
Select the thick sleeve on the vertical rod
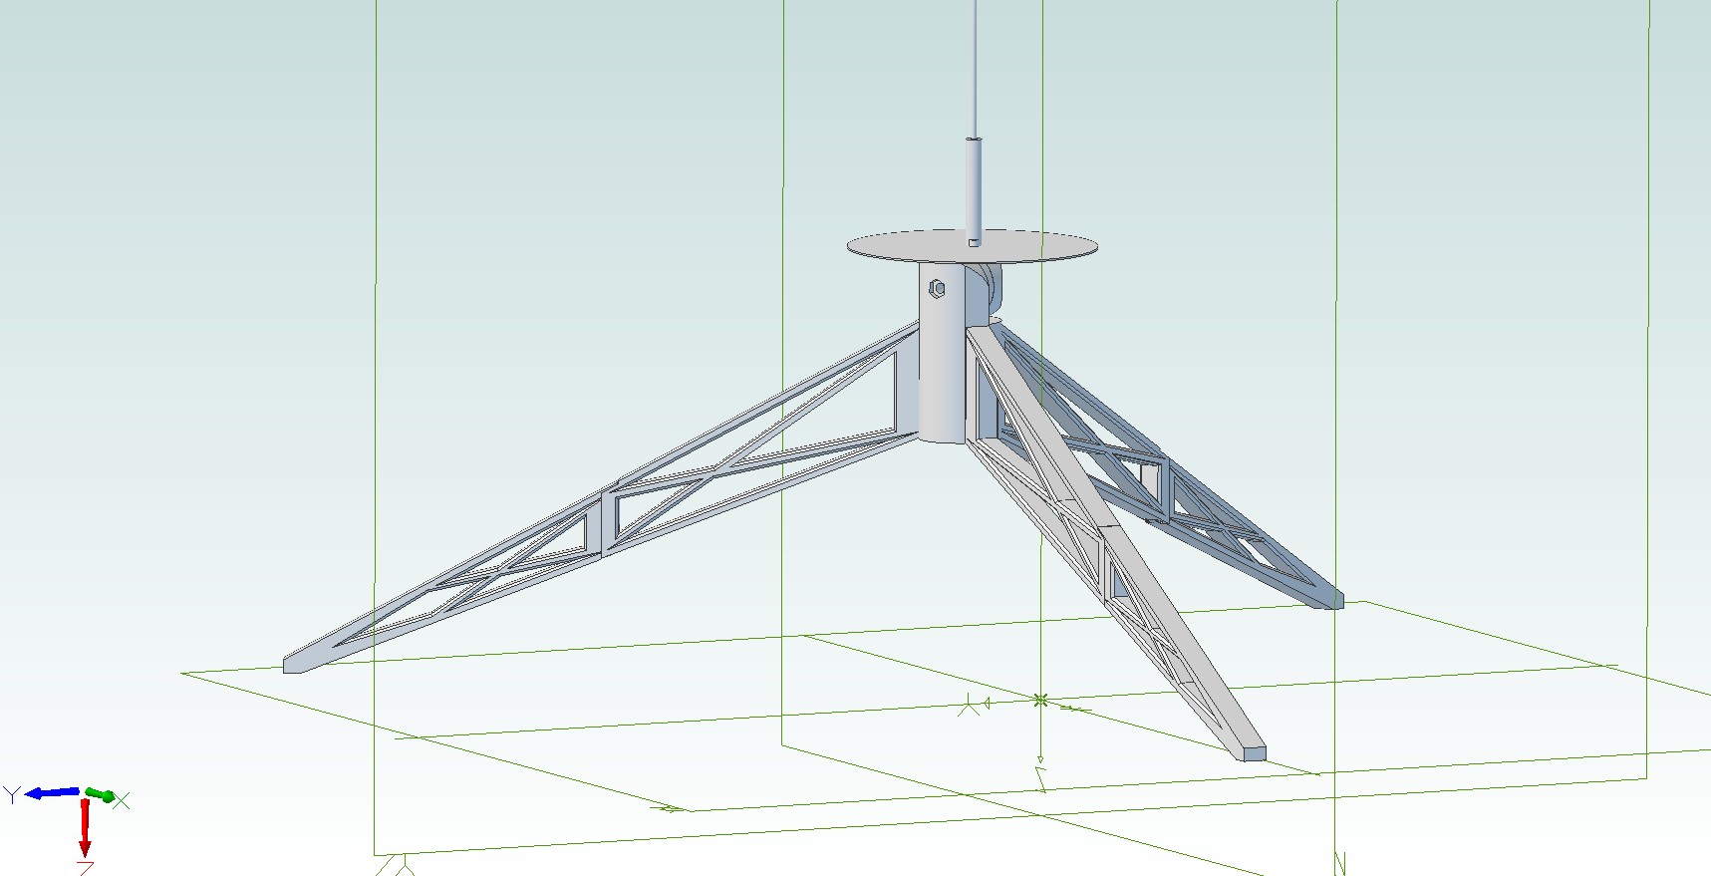coord(974,191)
